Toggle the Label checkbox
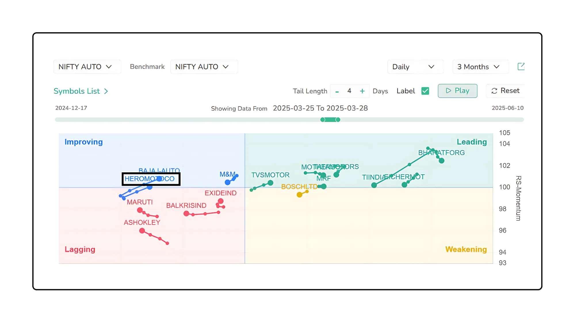Viewport: 575px width, 323px height. 425,91
